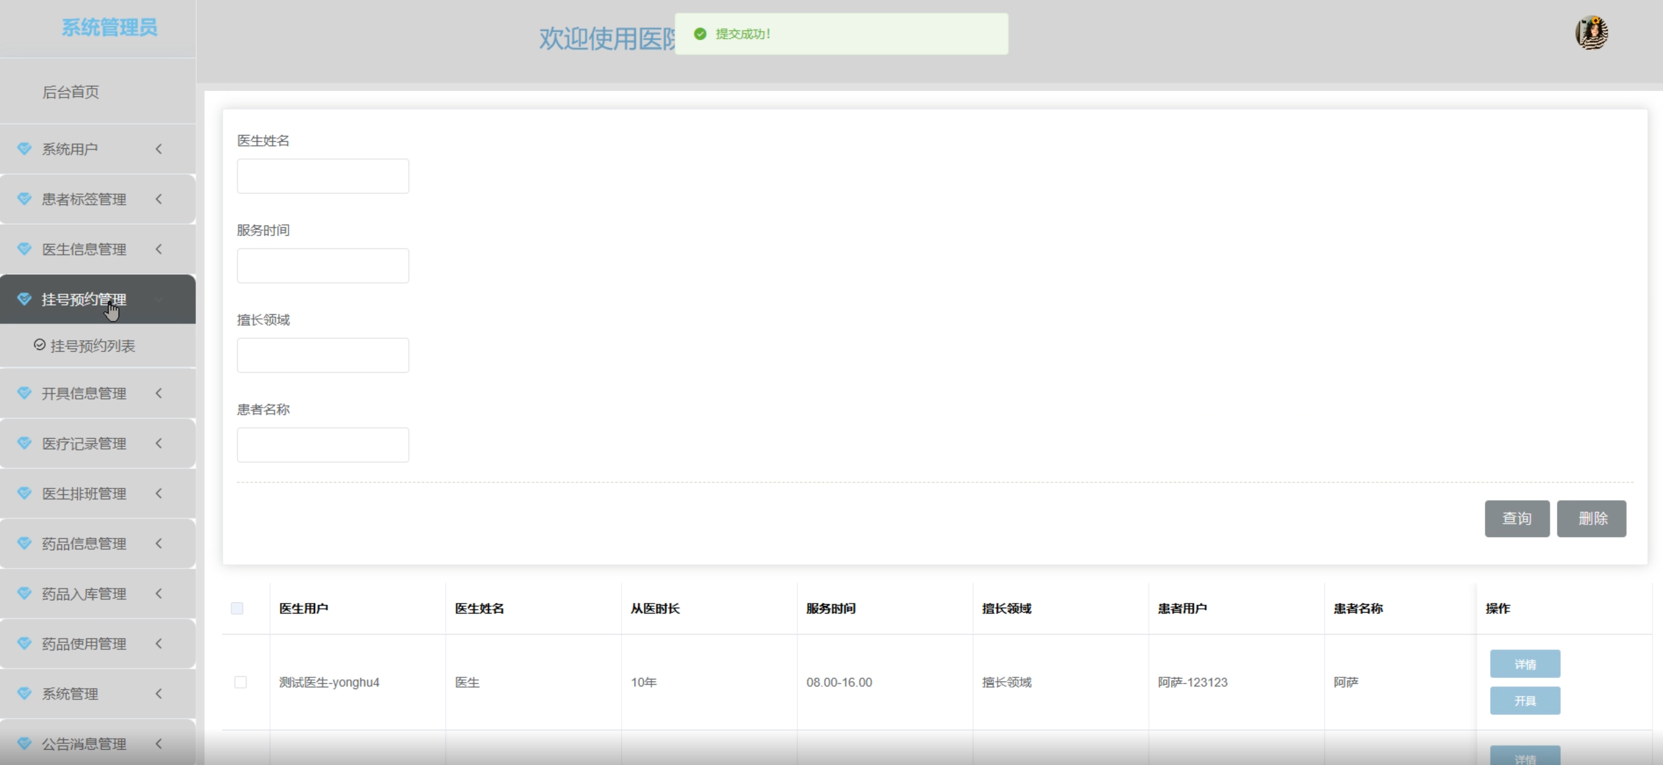Open the user avatar in the header
The height and width of the screenshot is (765, 1663).
click(x=1591, y=33)
